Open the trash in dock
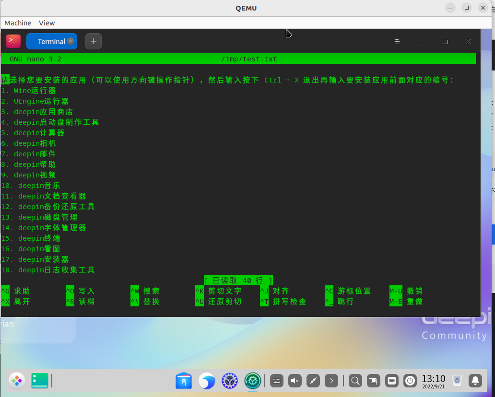The height and width of the screenshot is (397, 495). tap(457, 381)
